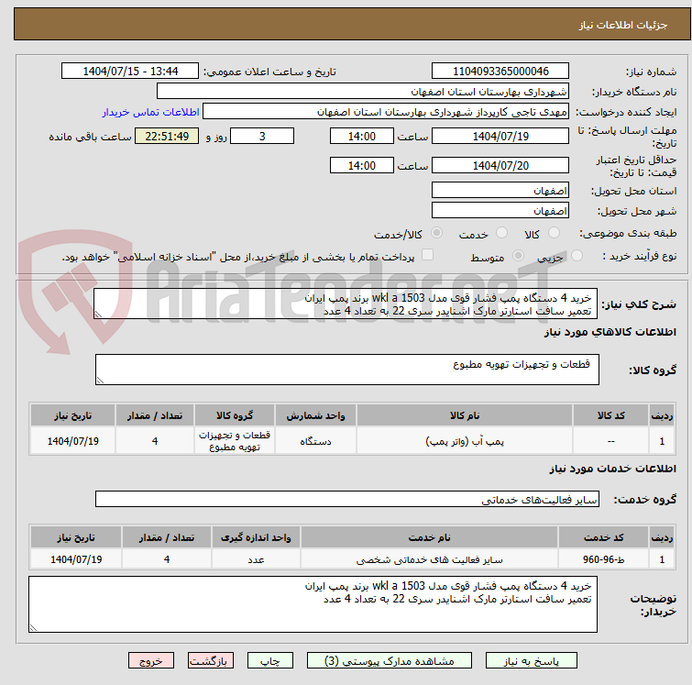Click the 1404/07/20 price validity date field
Image resolution: width=692 pixels, height=685 pixels.
[x=500, y=165]
